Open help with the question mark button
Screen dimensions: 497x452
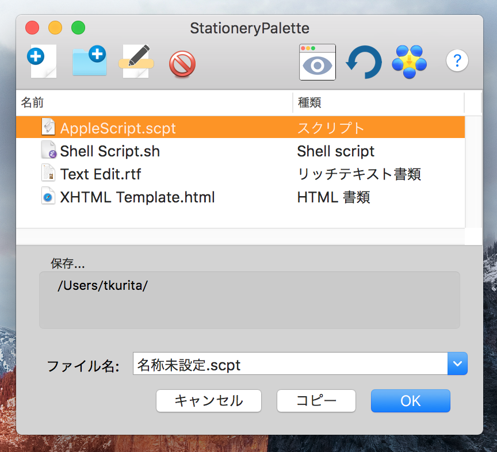tap(457, 60)
